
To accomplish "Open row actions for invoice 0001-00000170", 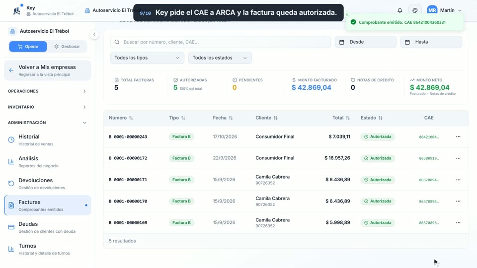I will 458,201.
